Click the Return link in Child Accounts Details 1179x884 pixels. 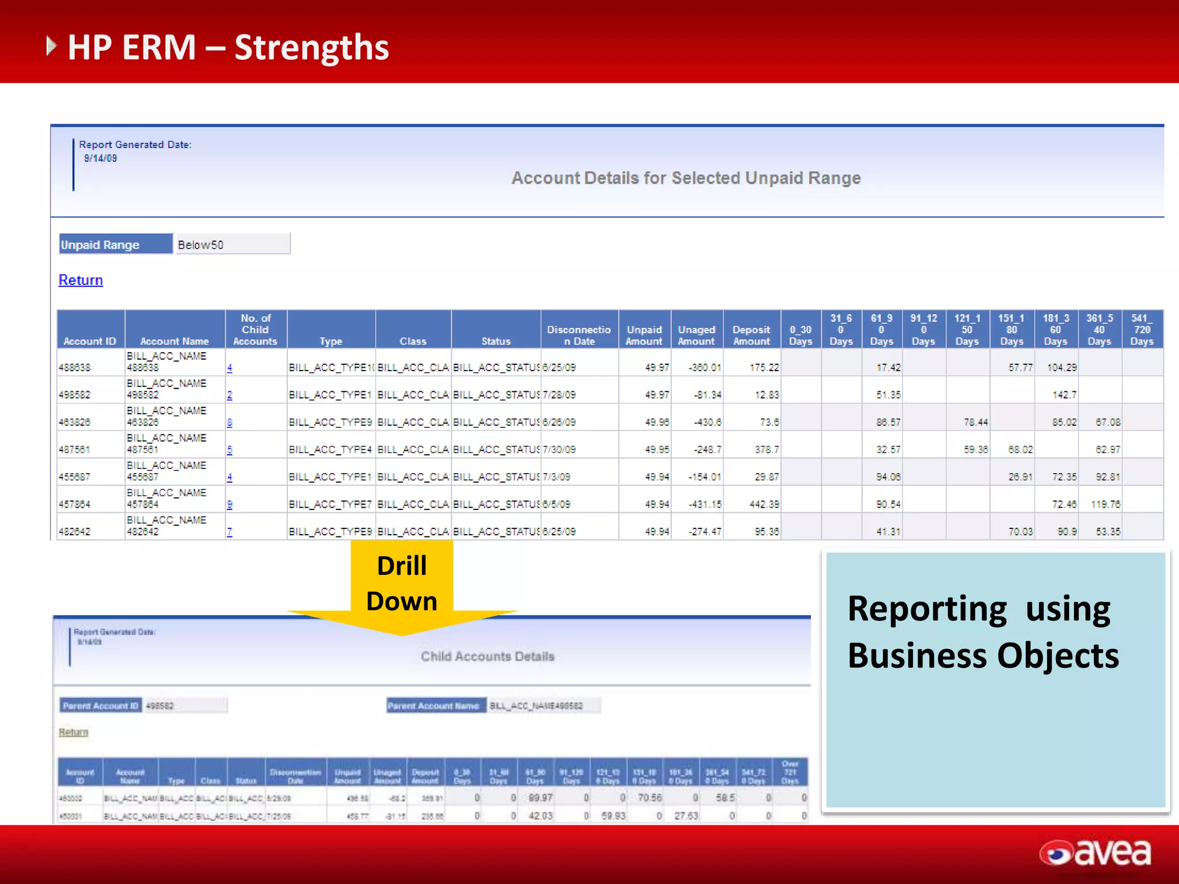coord(73,732)
